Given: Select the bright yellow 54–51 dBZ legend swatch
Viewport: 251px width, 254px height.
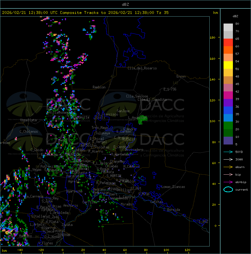Looking at the screenshot, I should [228, 65].
